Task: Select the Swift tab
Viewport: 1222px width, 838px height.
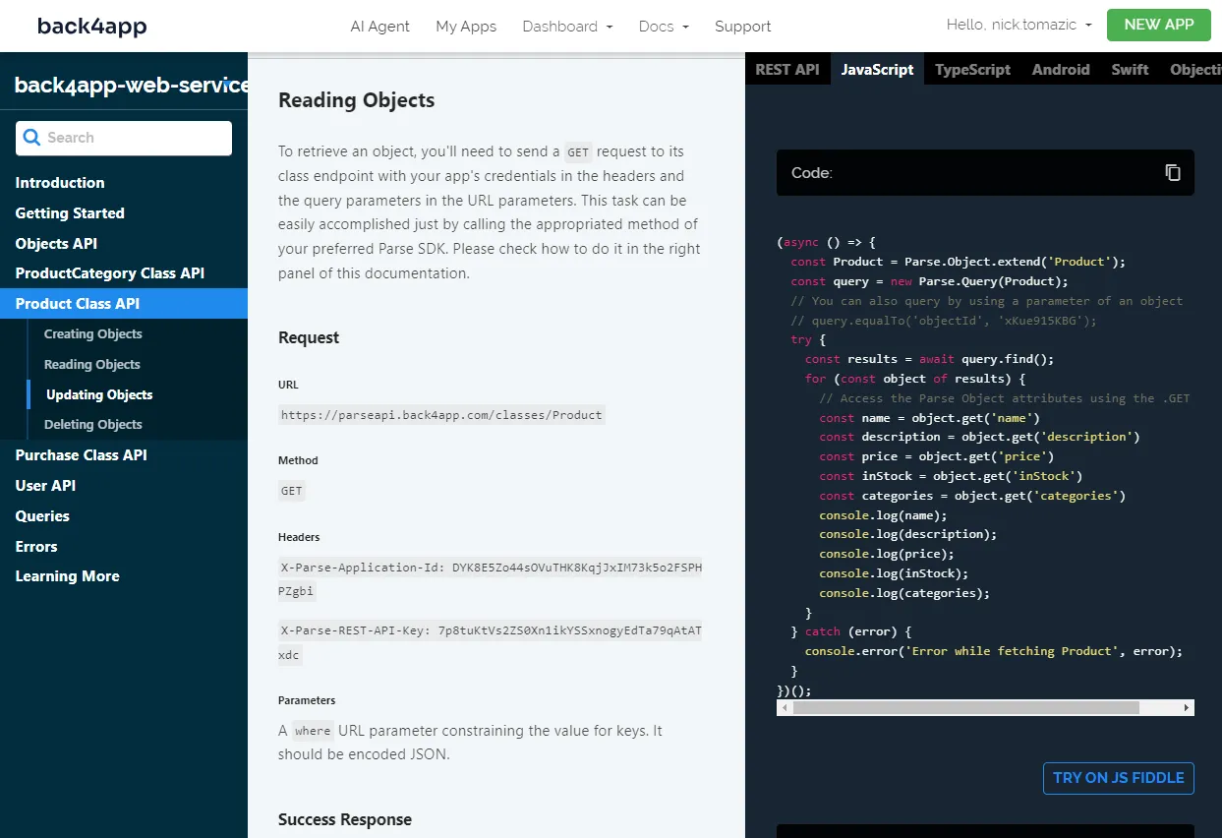Action: click(1130, 69)
